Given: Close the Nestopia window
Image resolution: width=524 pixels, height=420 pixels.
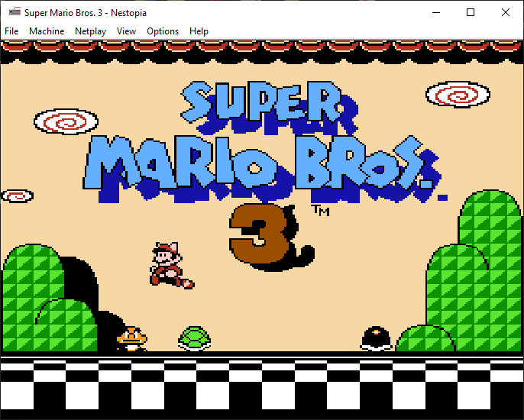Looking at the screenshot, I should pos(506,12).
